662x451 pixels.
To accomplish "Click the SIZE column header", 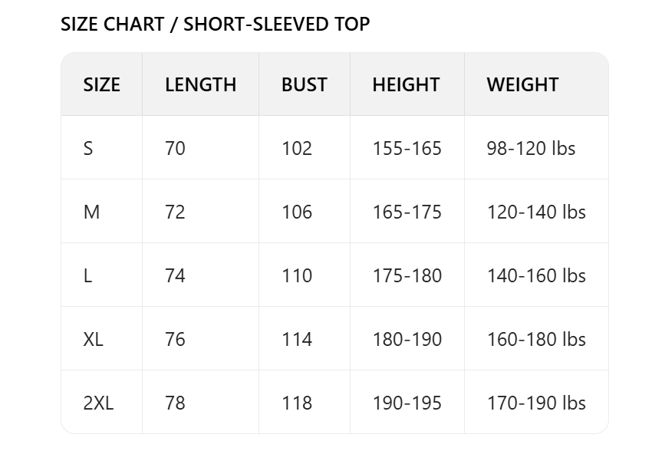I will [x=101, y=84].
